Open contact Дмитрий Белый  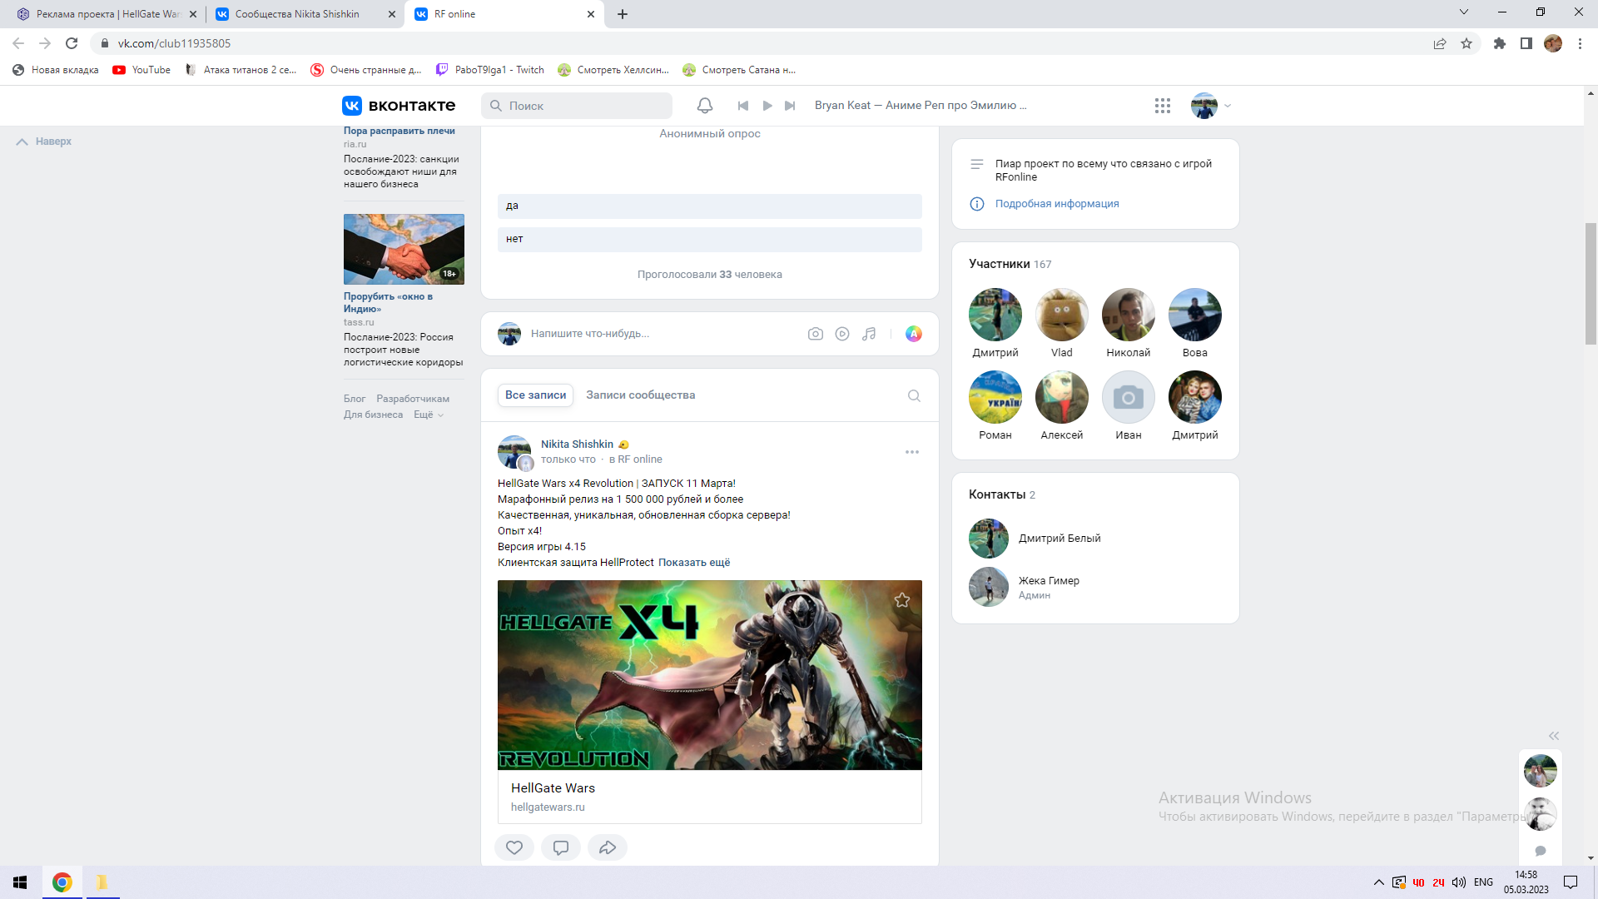coord(1060,539)
